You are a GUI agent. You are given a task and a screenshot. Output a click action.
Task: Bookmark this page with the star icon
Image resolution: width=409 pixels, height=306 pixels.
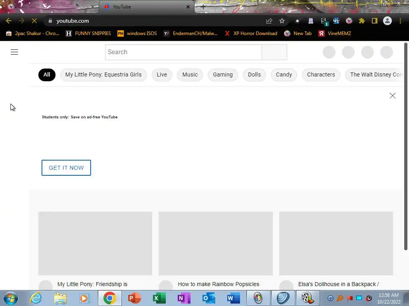(x=282, y=21)
